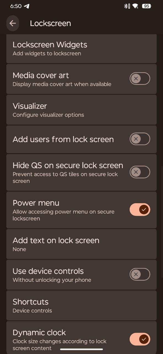This screenshot has width=163, height=354.
Task: Enable the Media cover art switch
Action: [140, 79]
